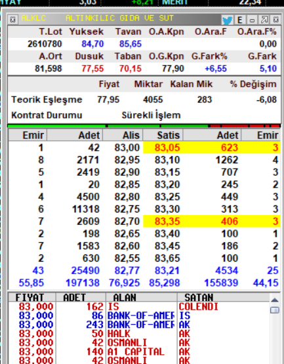Click the ALAN column header
The image size is (284, 364).
click(x=142, y=297)
